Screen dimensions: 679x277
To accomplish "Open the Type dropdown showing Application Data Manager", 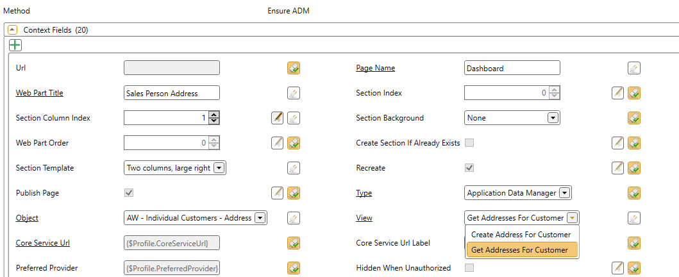I will tap(564, 193).
